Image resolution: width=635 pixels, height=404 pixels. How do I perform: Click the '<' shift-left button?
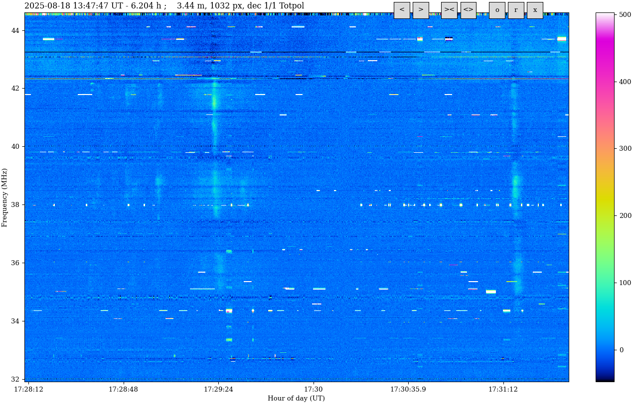pos(402,10)
